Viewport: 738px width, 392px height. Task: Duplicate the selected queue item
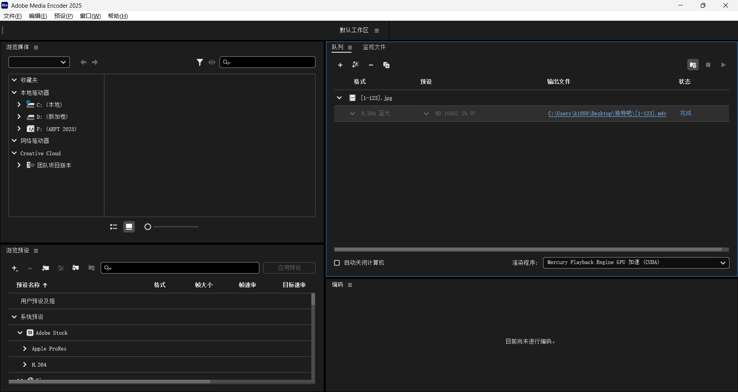pyautogui.click(x=386, y=65)
